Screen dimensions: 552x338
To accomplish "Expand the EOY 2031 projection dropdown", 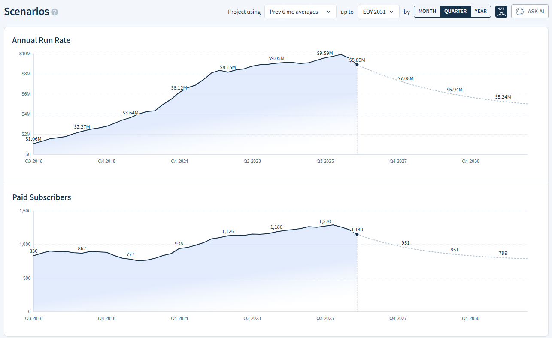I will click(x=378, y=12).
